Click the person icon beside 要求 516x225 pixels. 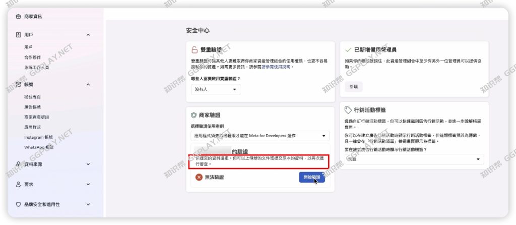tap(19, 185)
